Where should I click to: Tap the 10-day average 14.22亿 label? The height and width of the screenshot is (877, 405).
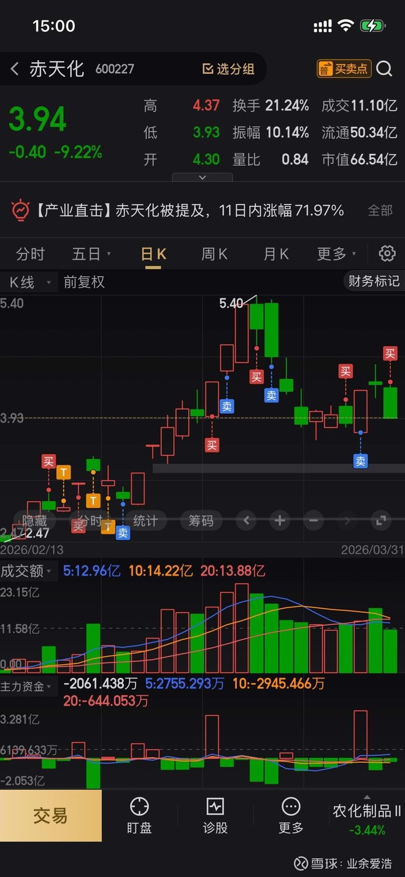click(x=161, y=571)
